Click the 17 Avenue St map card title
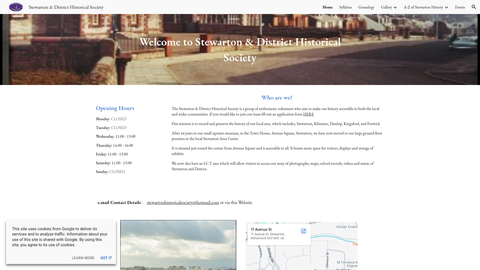Image resolution: width=480 pixels, height=270 pixels. (261, 229)
